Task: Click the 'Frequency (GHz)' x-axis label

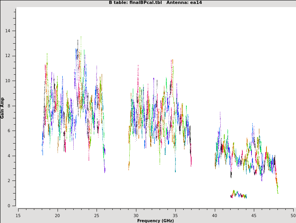Action: [155, 221]
